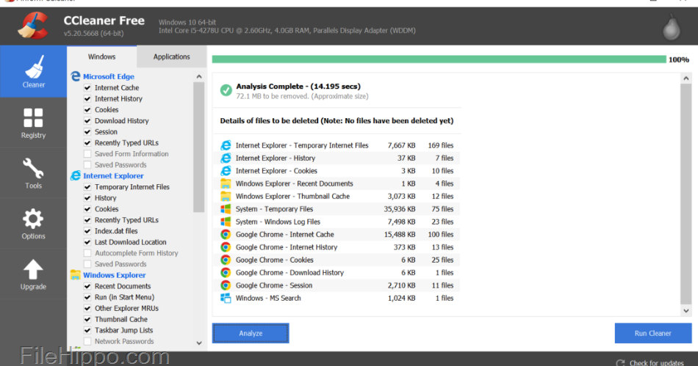This screenshot has width=698, height=366.
Task: Click Chrome icon for Internet Cache result
Action: point(226,235)
